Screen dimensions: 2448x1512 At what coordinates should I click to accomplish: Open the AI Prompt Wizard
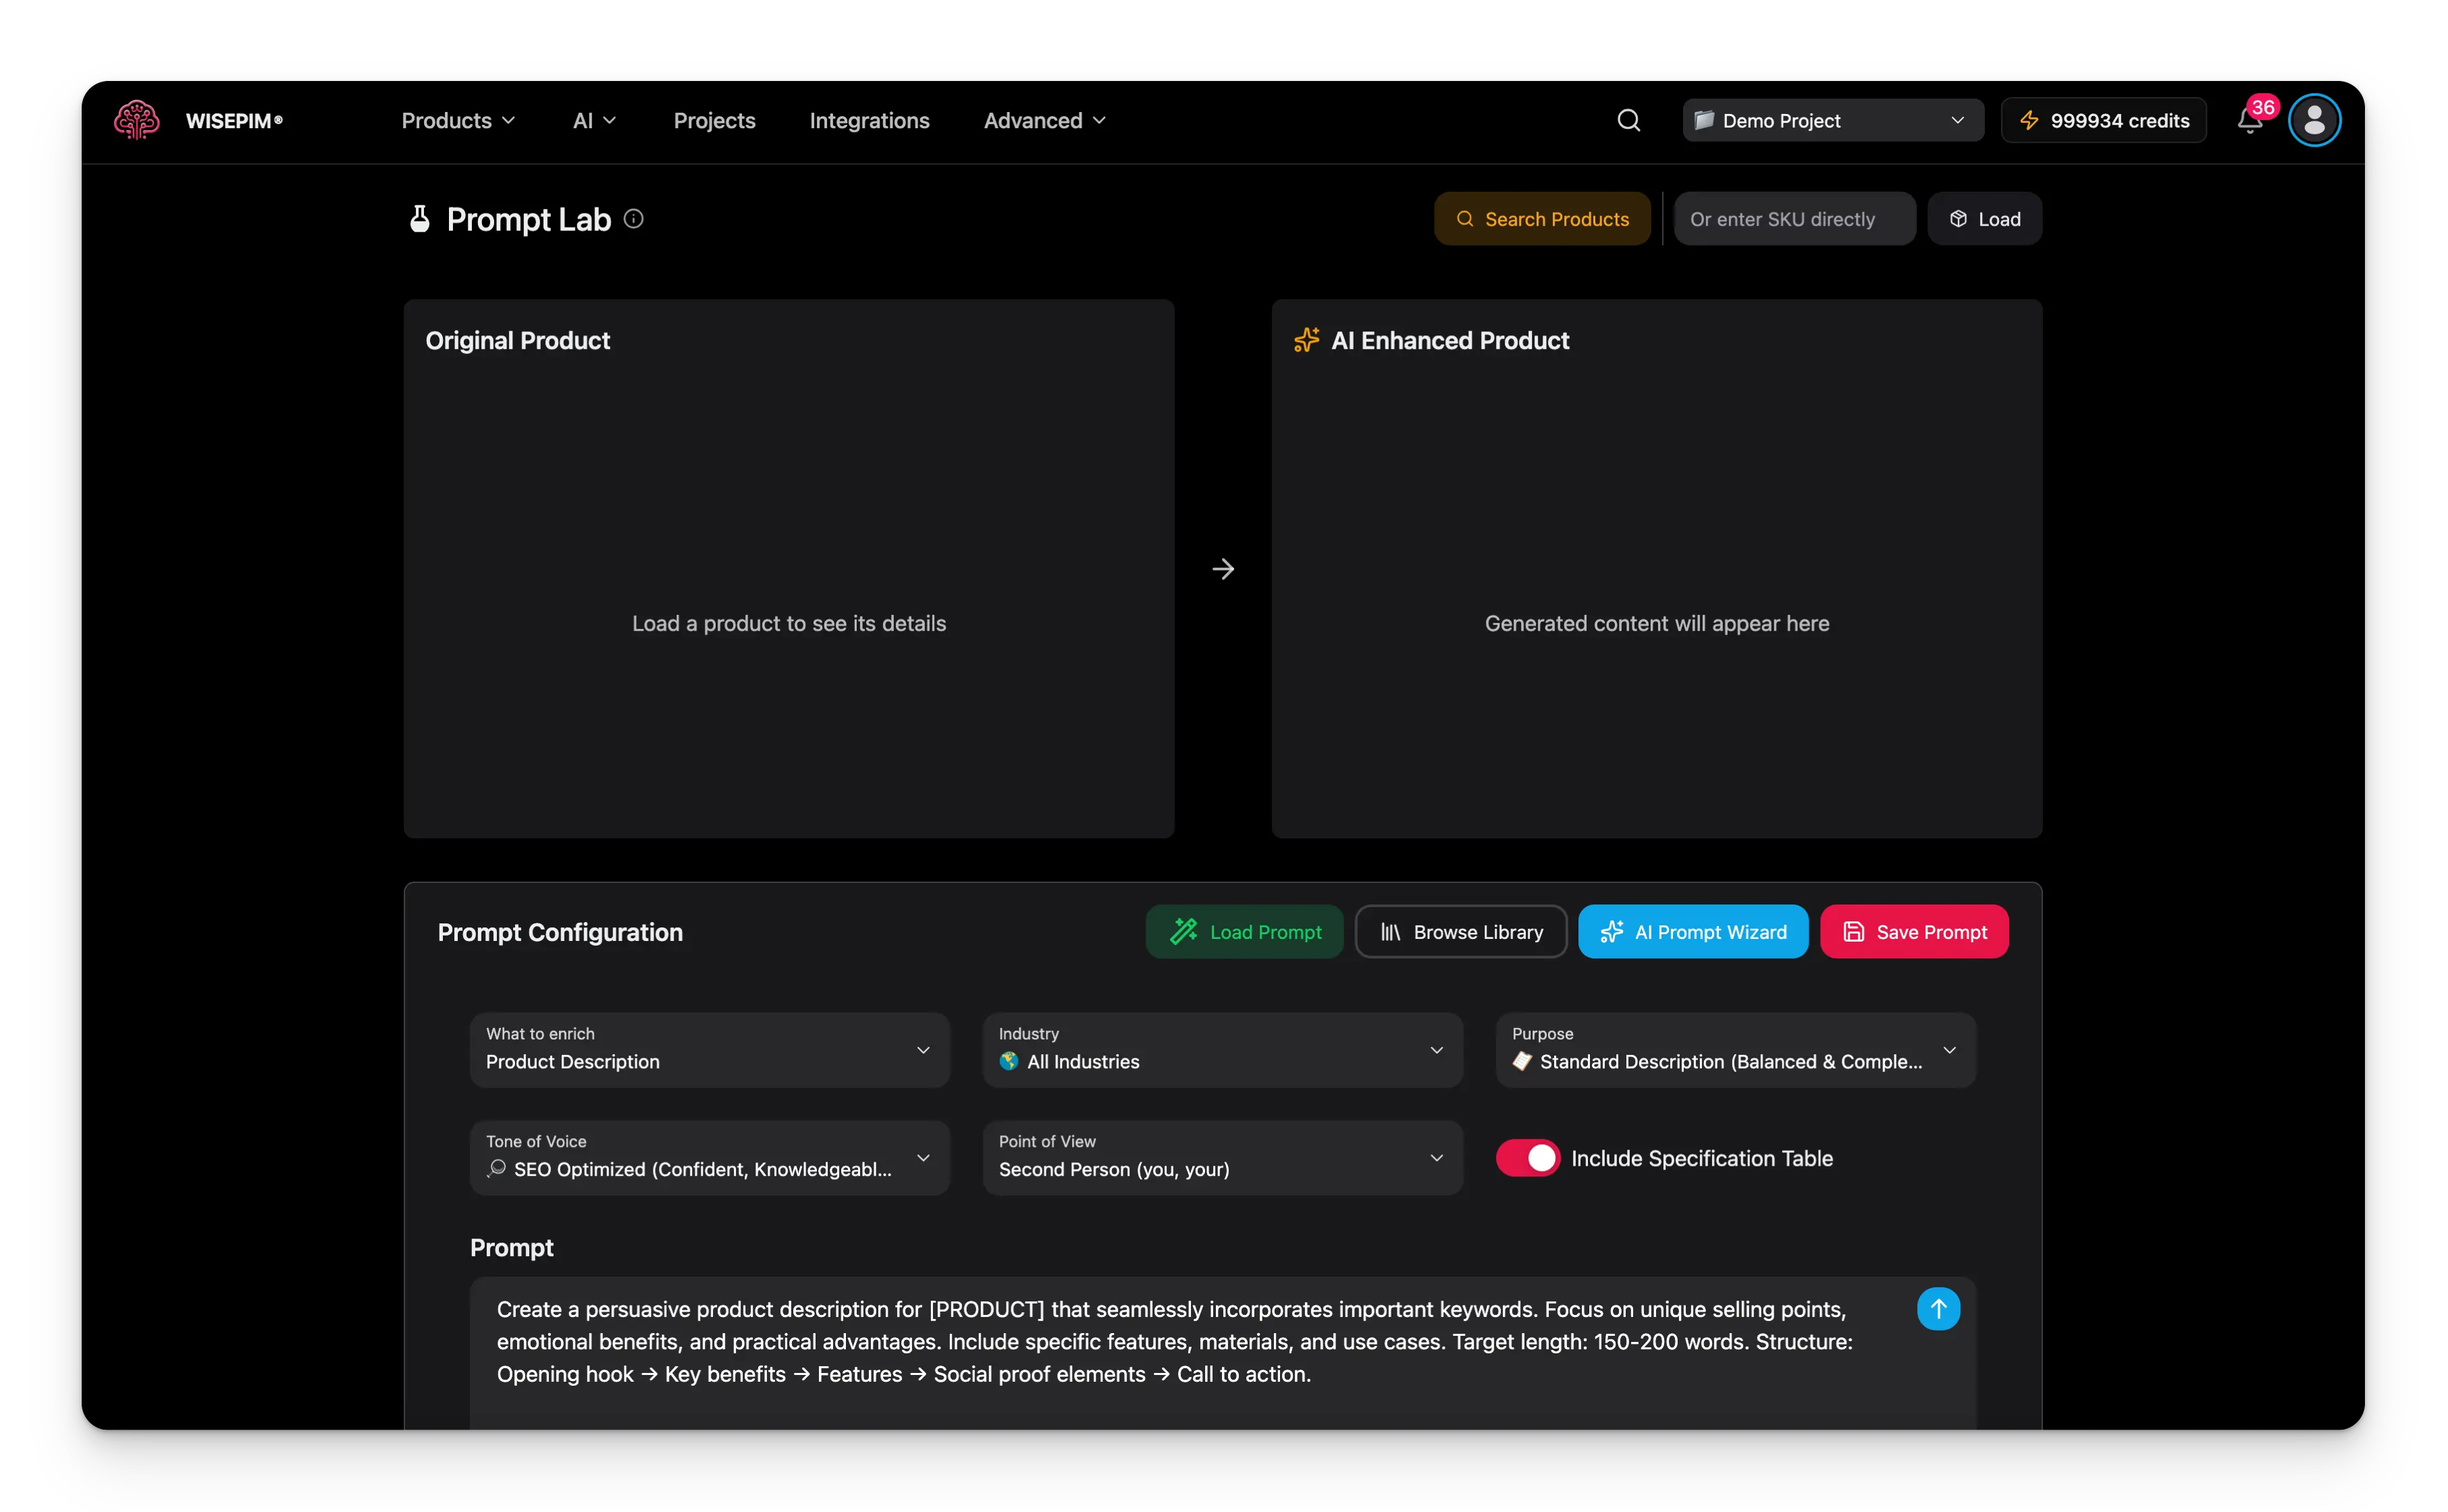pyautogui.click(x=1692, y=932)
